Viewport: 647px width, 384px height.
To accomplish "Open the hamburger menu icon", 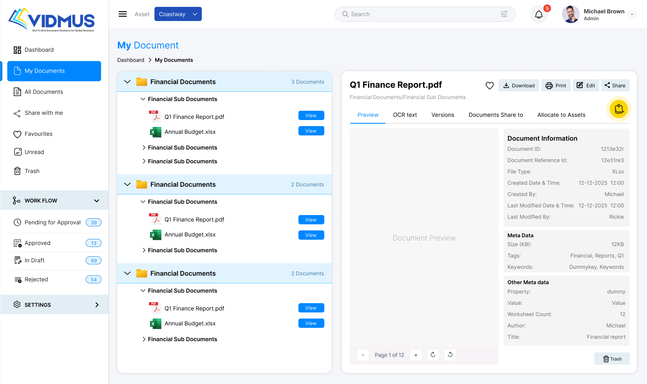I will pyautogui.click(x=123, y=14).
